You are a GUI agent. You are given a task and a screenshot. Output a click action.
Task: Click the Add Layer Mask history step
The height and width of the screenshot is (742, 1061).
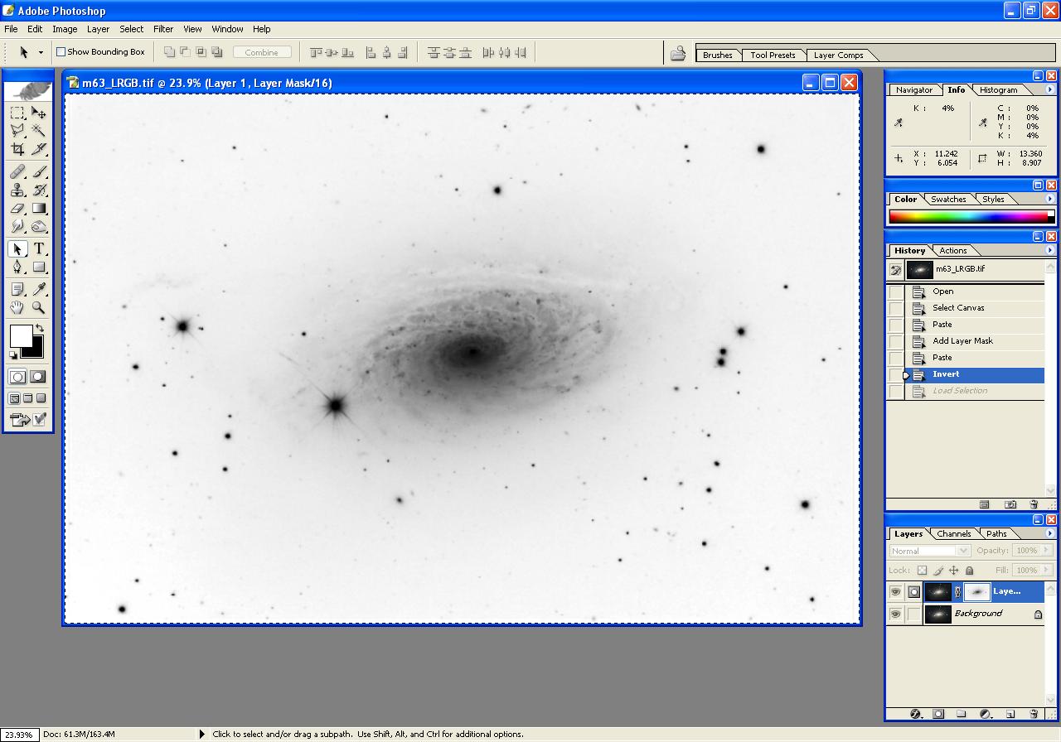[x=962, y=341]
